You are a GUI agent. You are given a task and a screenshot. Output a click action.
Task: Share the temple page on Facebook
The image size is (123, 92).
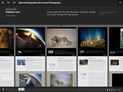coord(103,55)
